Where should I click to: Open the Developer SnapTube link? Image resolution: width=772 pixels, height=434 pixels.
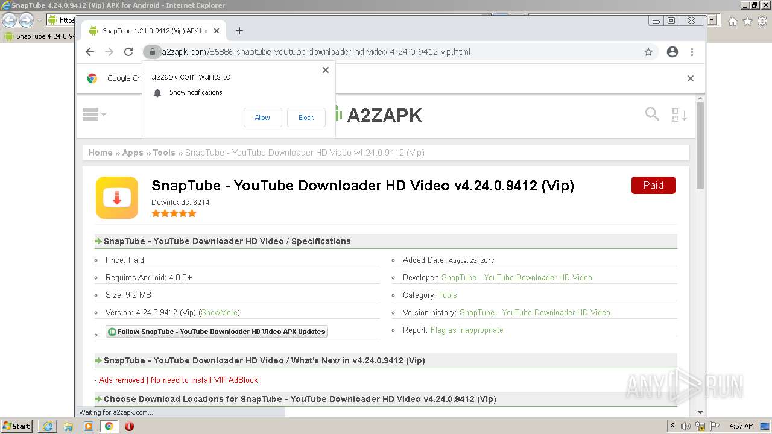[x=517, y=277]
